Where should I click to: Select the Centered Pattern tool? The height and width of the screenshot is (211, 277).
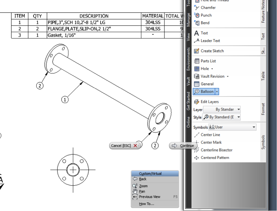(x=211, y=157)
